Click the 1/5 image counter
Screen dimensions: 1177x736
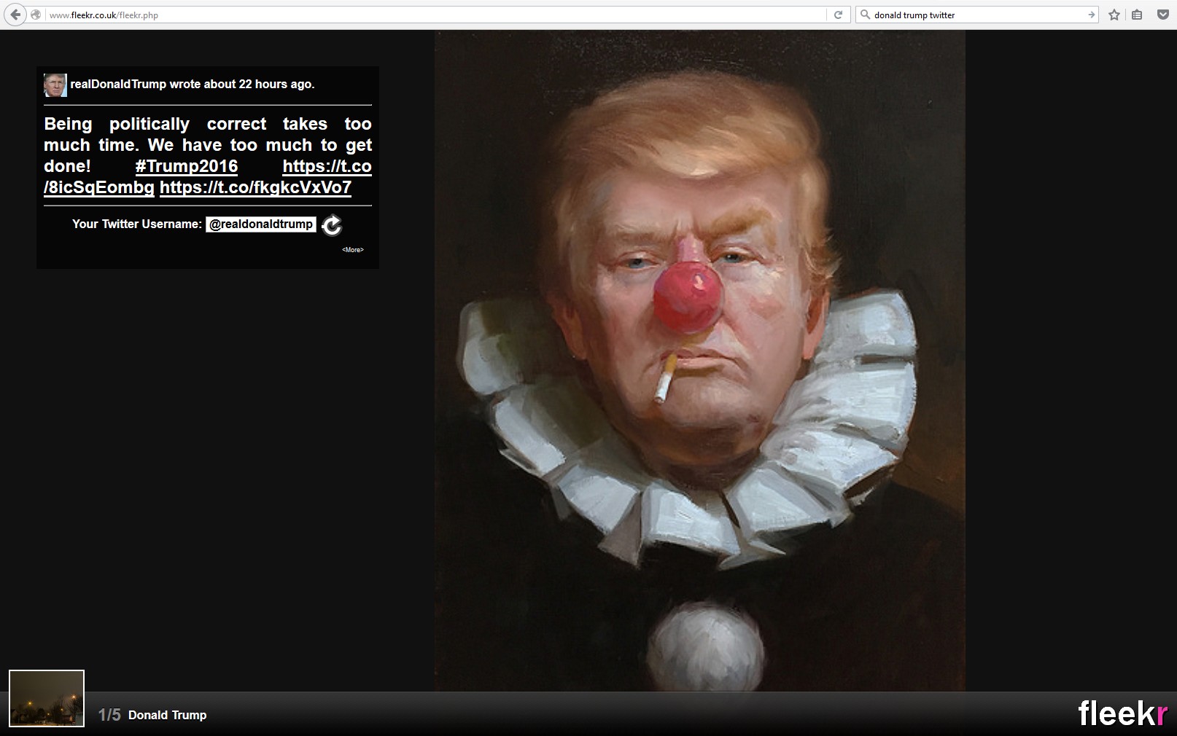pos(109,715)
